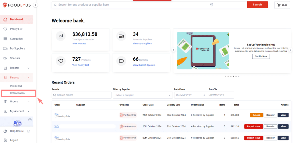The image size is (293, 143).
Task: Click the Specials tag icon in sidebar
Action: tap(5, 58)
